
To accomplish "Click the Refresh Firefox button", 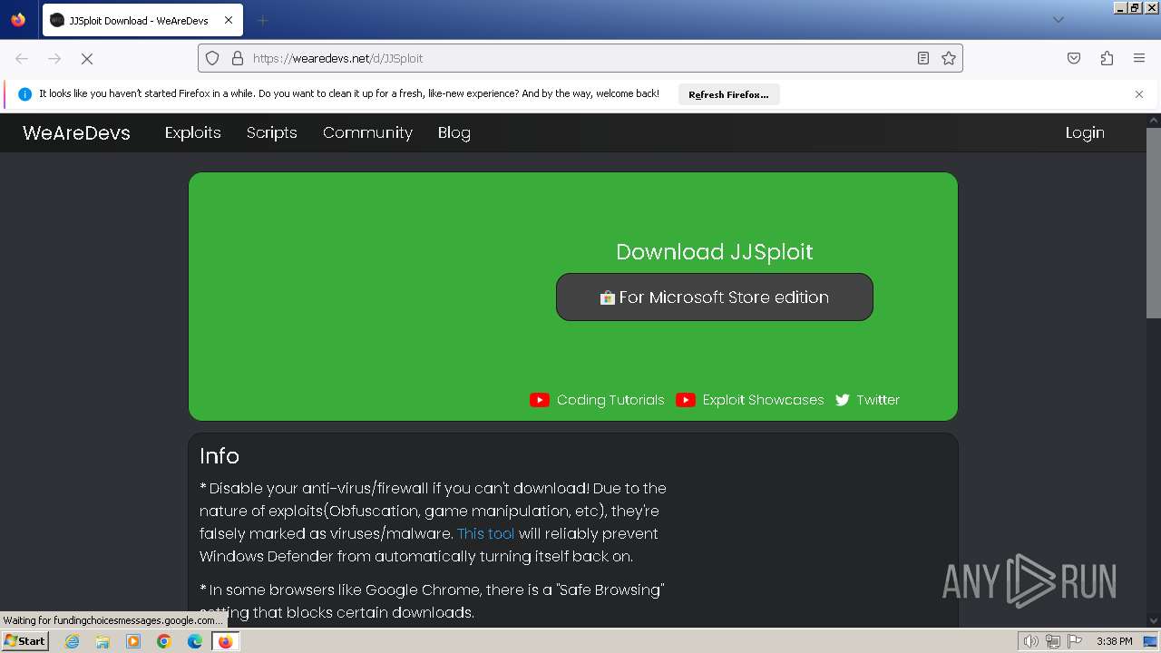I will (x=728, y=94).
